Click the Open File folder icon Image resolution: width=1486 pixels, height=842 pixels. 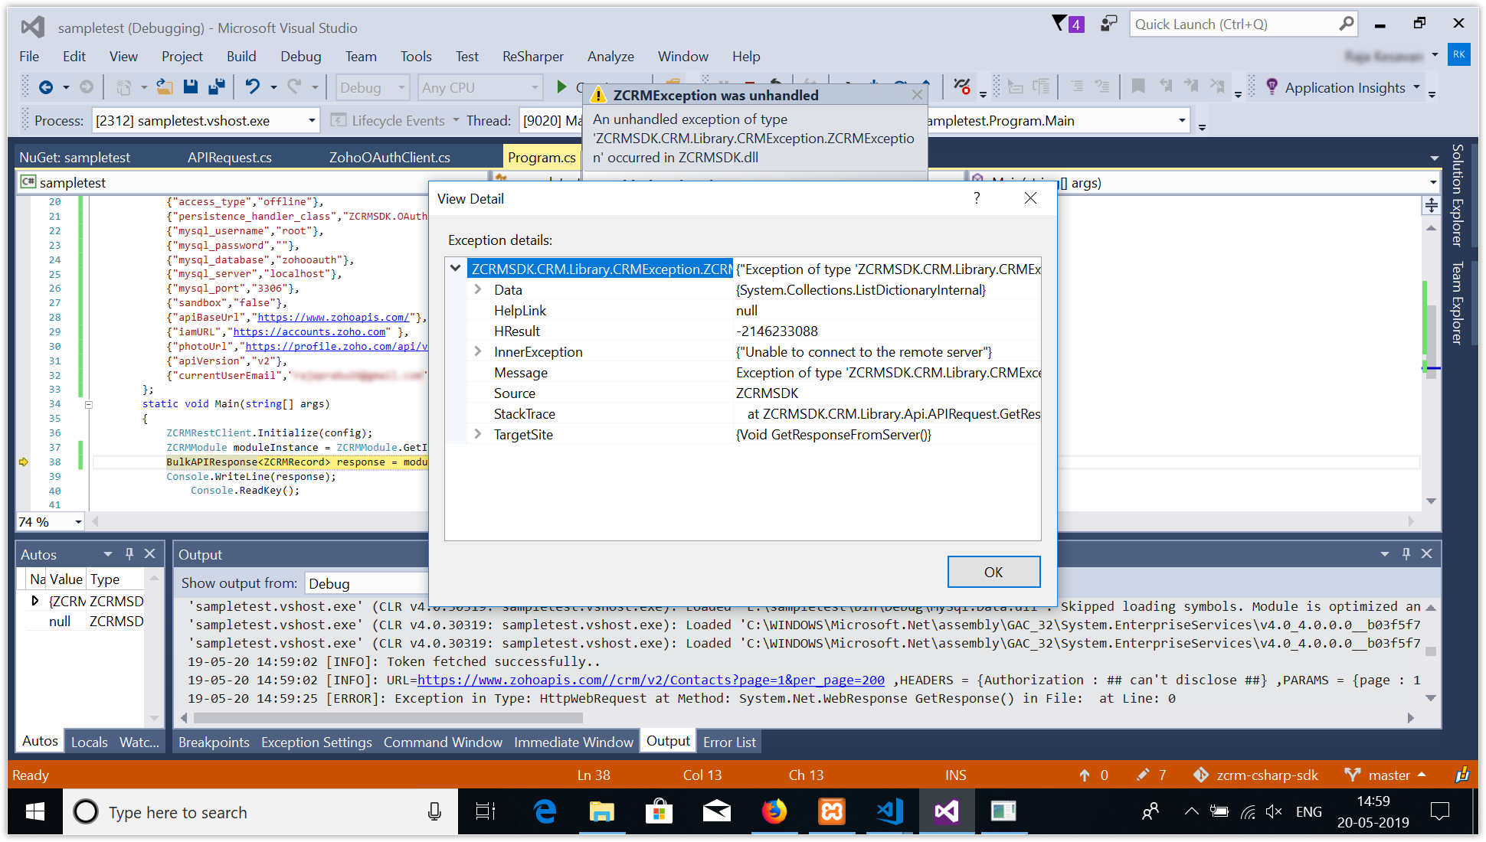point(164,86)
